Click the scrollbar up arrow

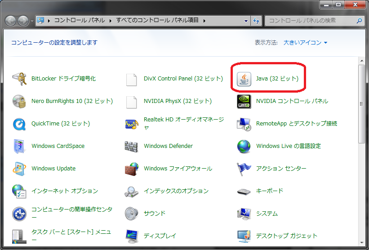362,61
